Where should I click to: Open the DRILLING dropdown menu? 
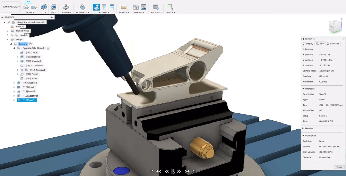66,12
